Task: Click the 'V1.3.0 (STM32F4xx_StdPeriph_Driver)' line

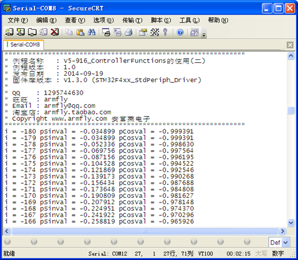Action: pyautogui.click(x=133, y=80)
